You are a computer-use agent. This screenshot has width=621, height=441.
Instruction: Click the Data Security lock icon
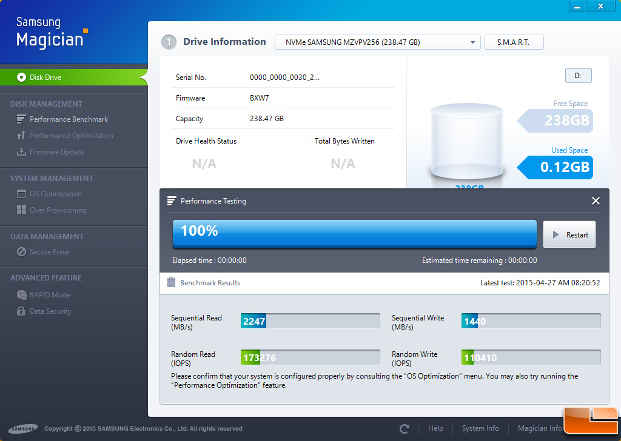(x=21, y=311)
